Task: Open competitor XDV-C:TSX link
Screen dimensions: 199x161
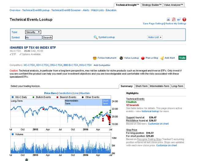Action: coord(42,65)
